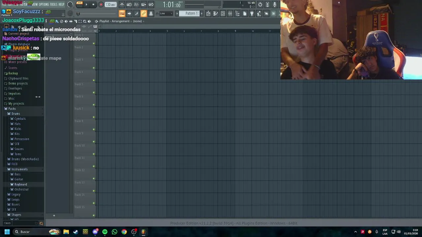
Task: Collapse the Instruments folder in browser
Action: pos(19,169)
